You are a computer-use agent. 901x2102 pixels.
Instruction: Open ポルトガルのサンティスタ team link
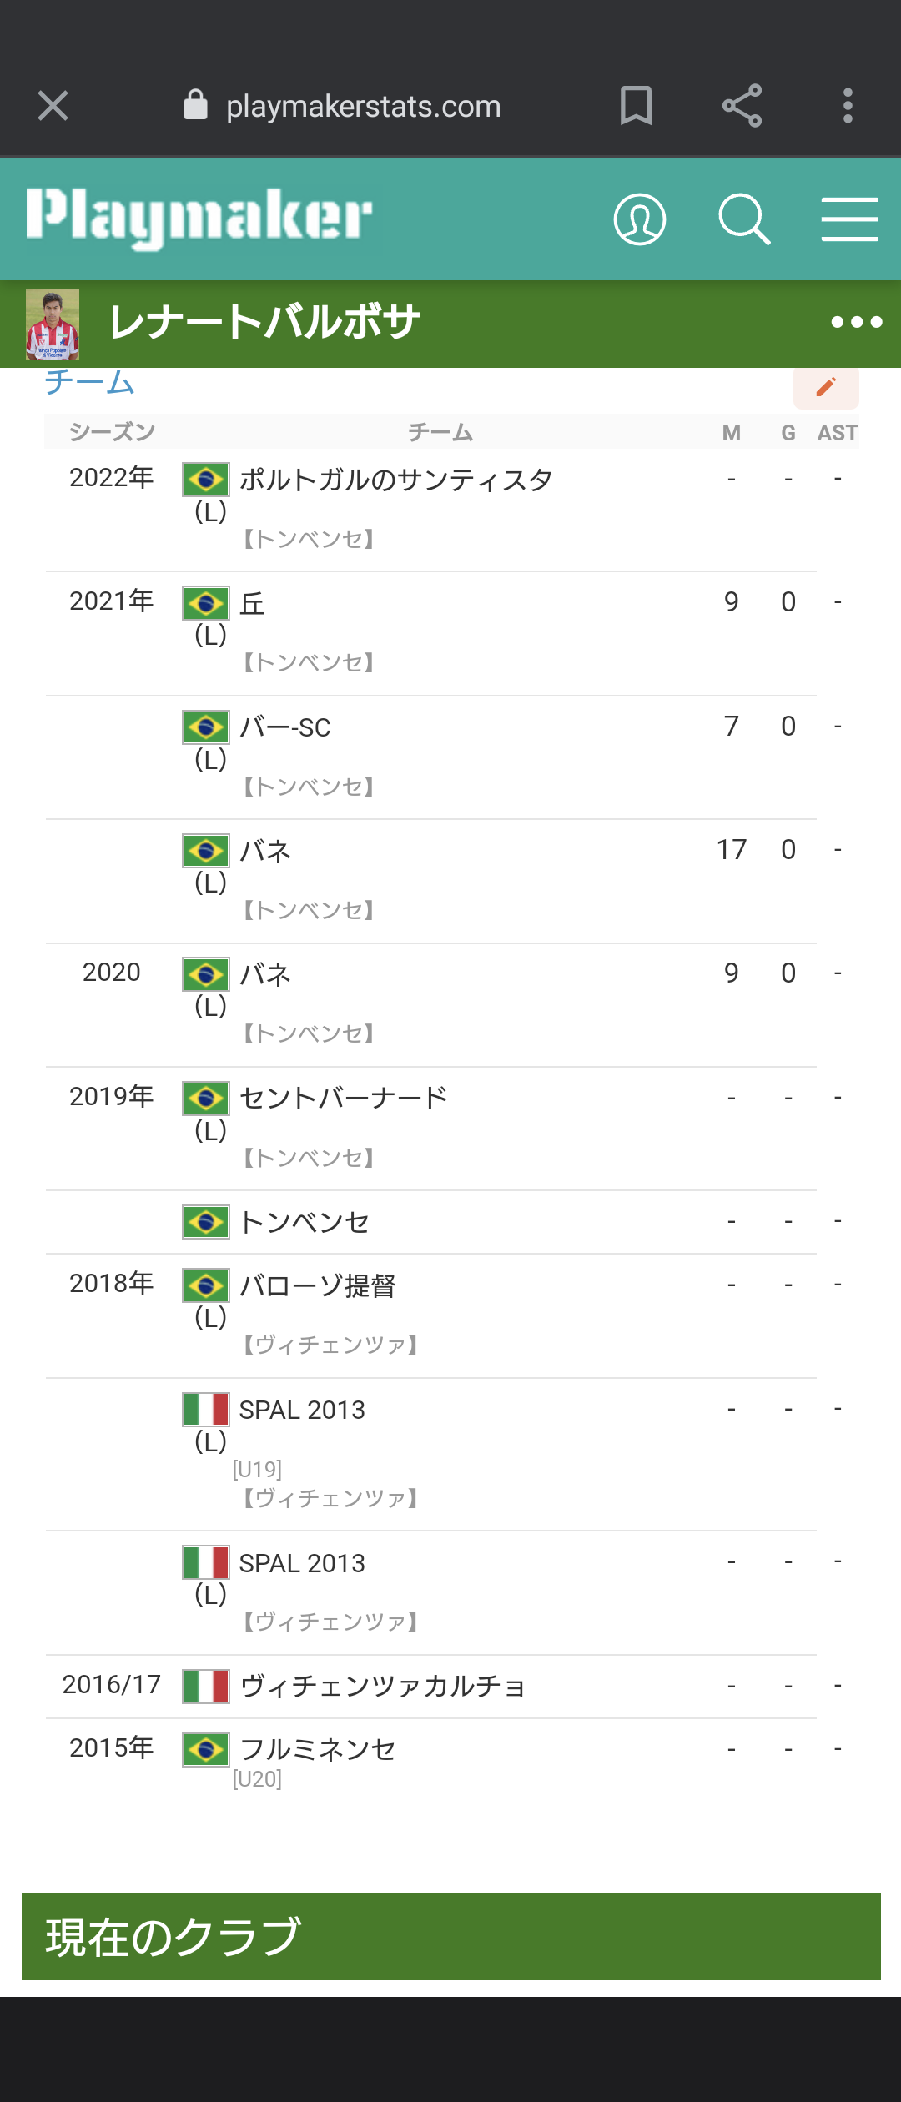[x=396, y=480]
